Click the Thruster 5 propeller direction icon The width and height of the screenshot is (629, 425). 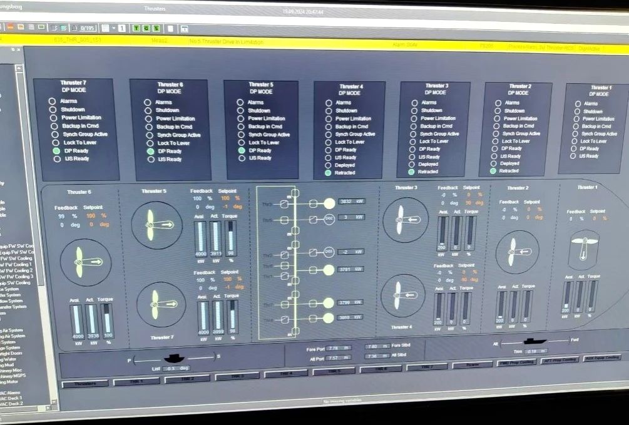click(x=156, y=225)
